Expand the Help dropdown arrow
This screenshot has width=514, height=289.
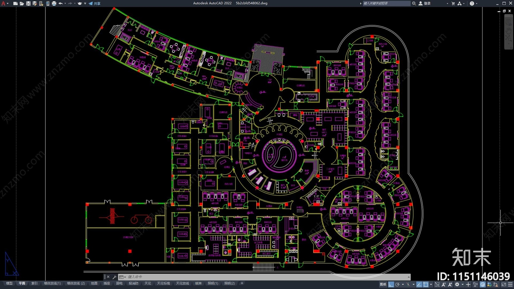pos(476,3)
